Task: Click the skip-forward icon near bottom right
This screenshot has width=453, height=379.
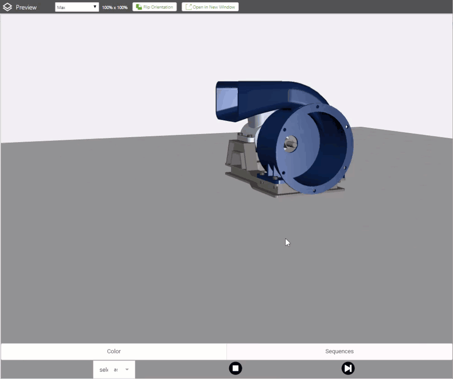Action: click(348, 368)
